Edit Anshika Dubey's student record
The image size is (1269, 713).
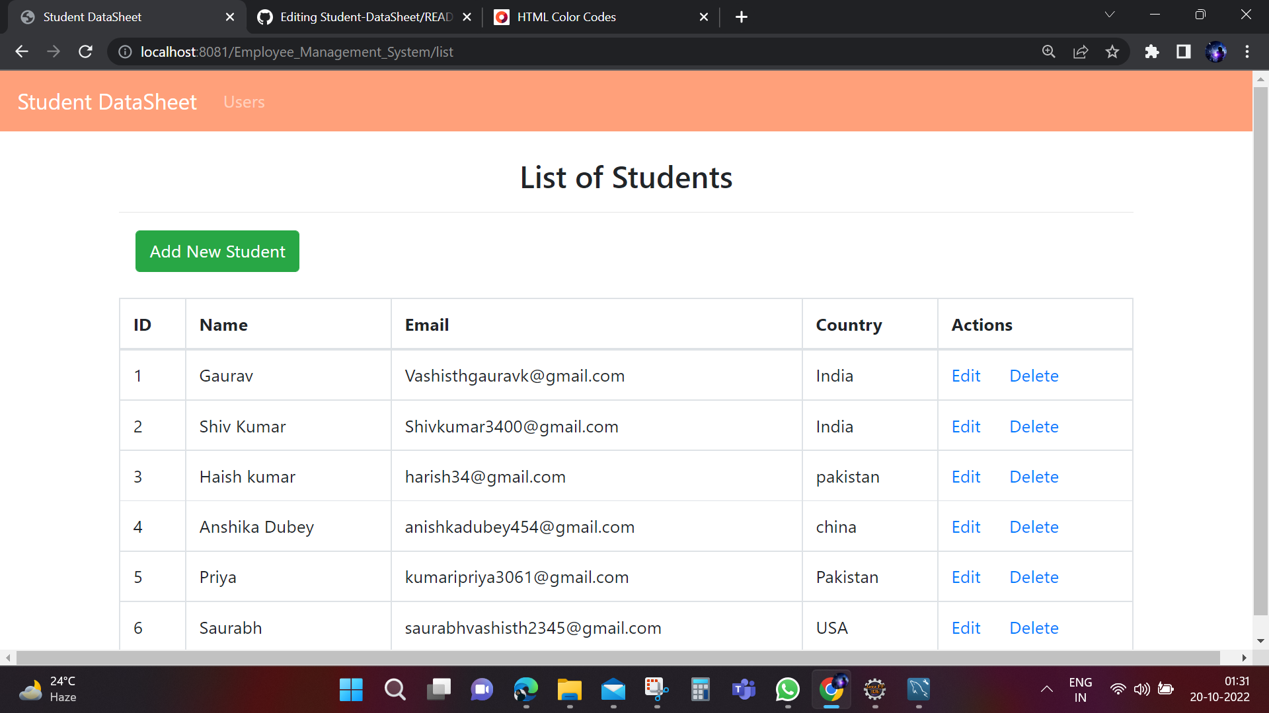point(966,526)
